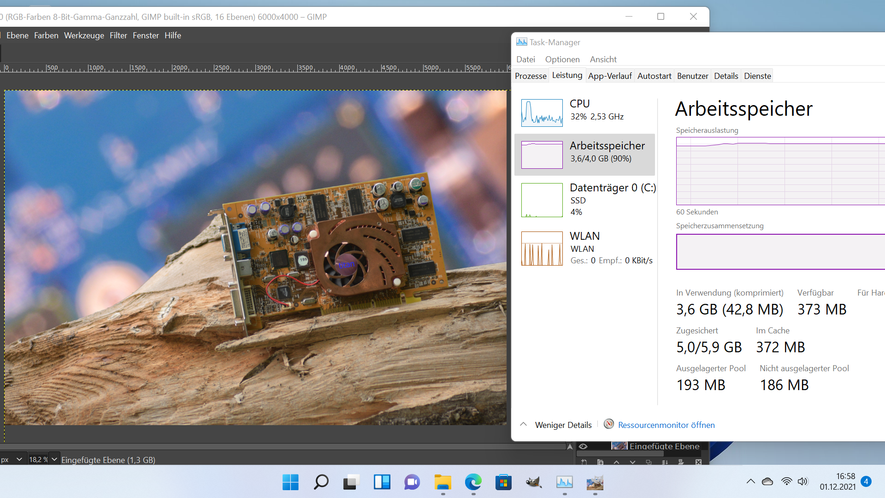This screenshot has width=885, height=498.
Task: Raise the layer with the up arrow
Action: pyautogui.click(x=616, y=462)
